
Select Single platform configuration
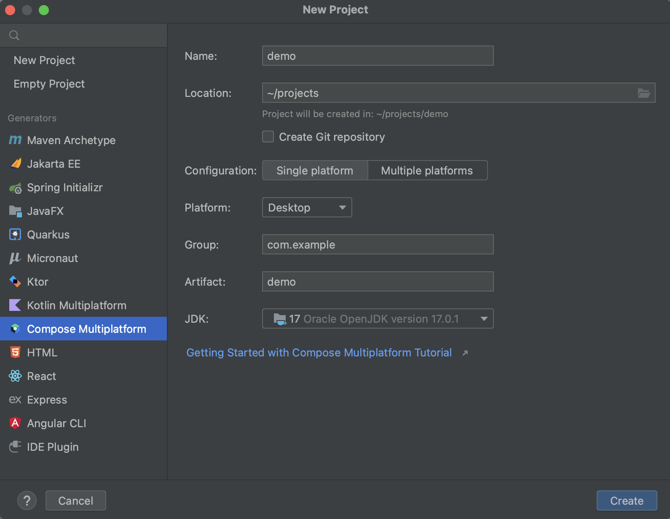point(315,171)
